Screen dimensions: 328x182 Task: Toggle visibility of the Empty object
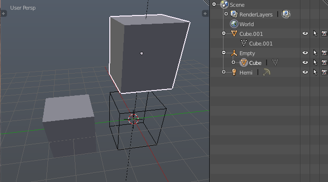[305, 53]
